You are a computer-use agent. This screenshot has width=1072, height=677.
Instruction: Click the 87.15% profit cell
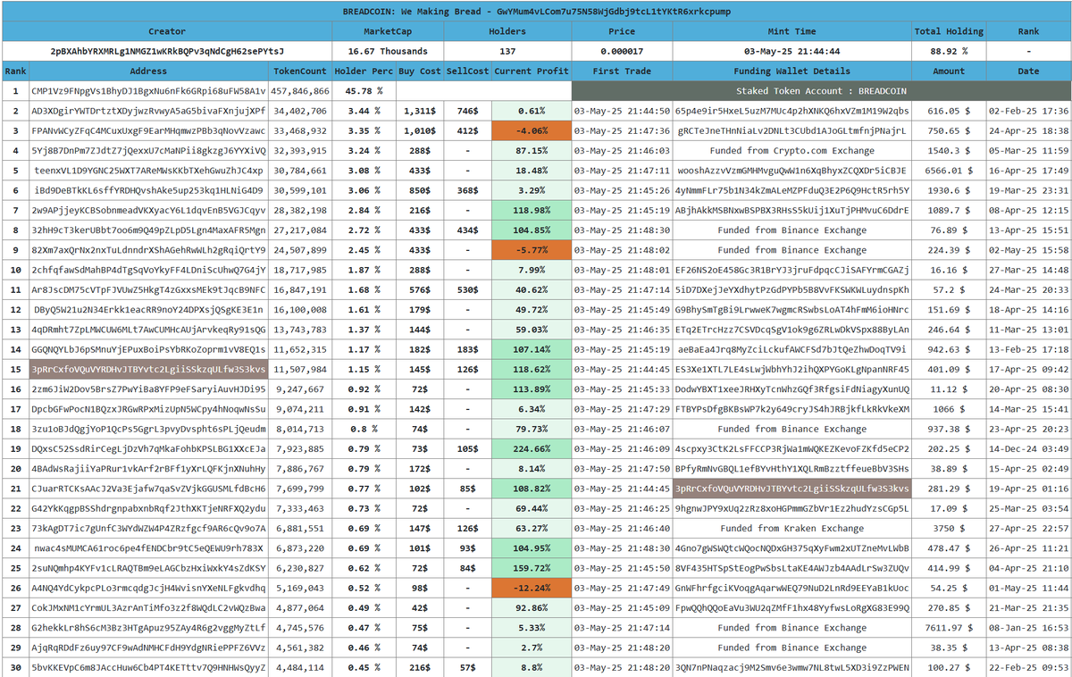(532, 151)
